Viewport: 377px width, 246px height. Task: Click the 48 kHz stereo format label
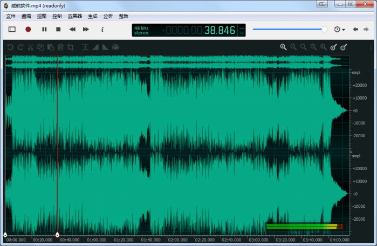pyautogui.click(x=141, y=30)
